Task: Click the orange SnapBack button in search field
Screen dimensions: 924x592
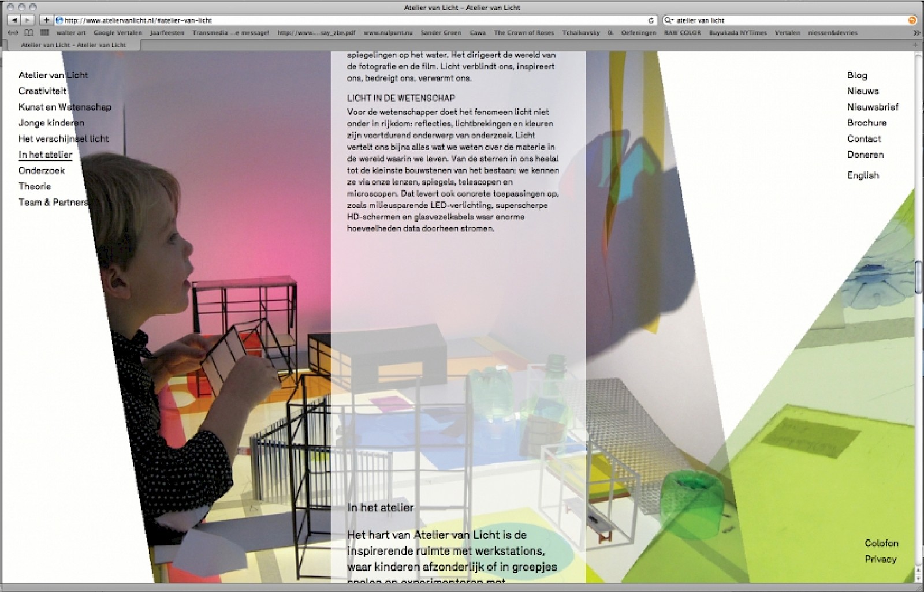Action: [x=912, y=20]
